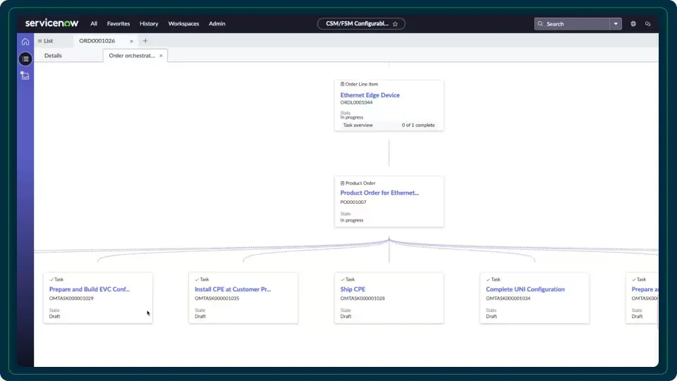
Task: Add a new tab with plus icon
Action: tap(145, 41)
